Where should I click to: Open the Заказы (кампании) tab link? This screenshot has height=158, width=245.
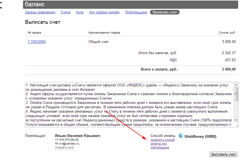[40, 12]
